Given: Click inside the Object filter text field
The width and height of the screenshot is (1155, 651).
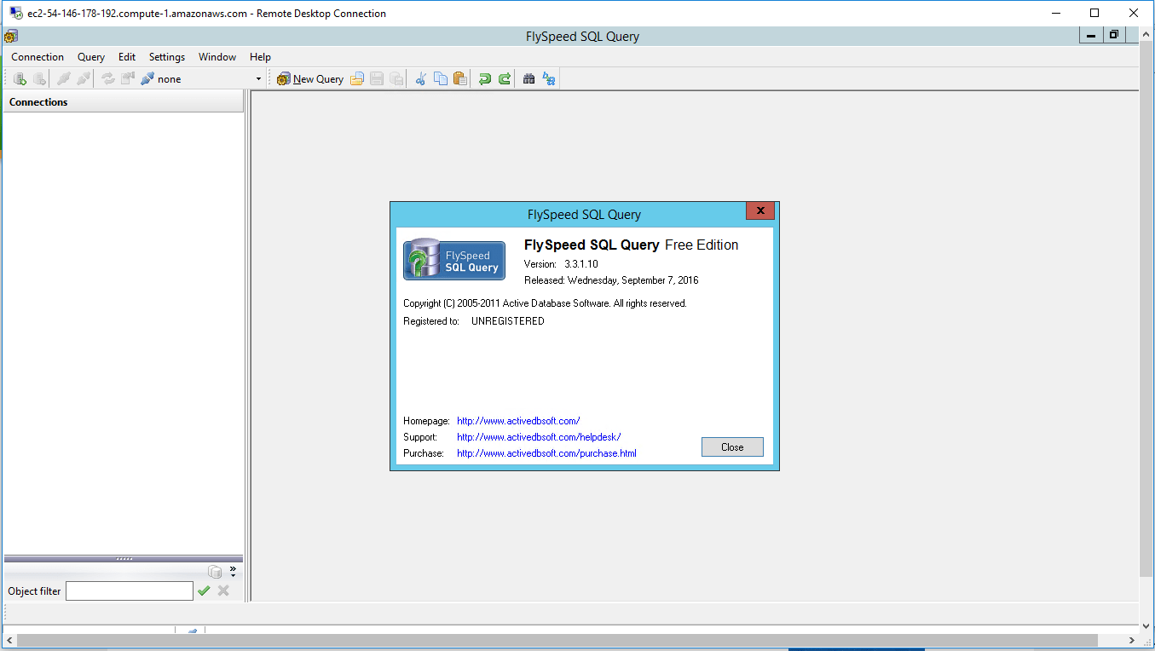Looking at the screenshot, I should [x=130, y=591].
